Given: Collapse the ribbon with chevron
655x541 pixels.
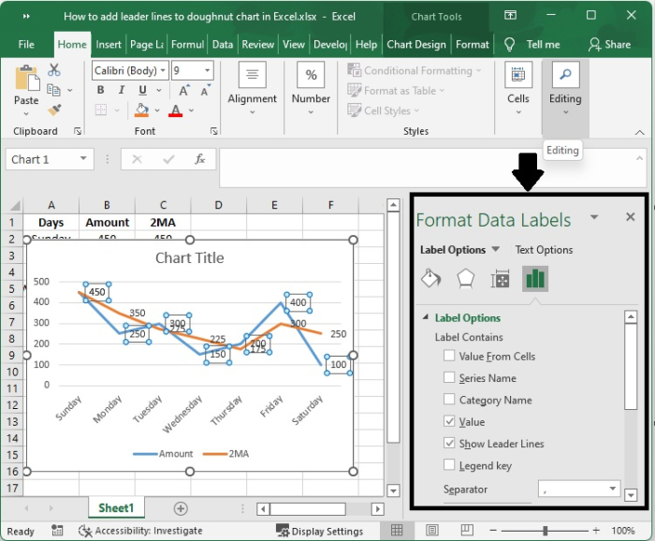Looking at the screenshot, I should (639, 132).
